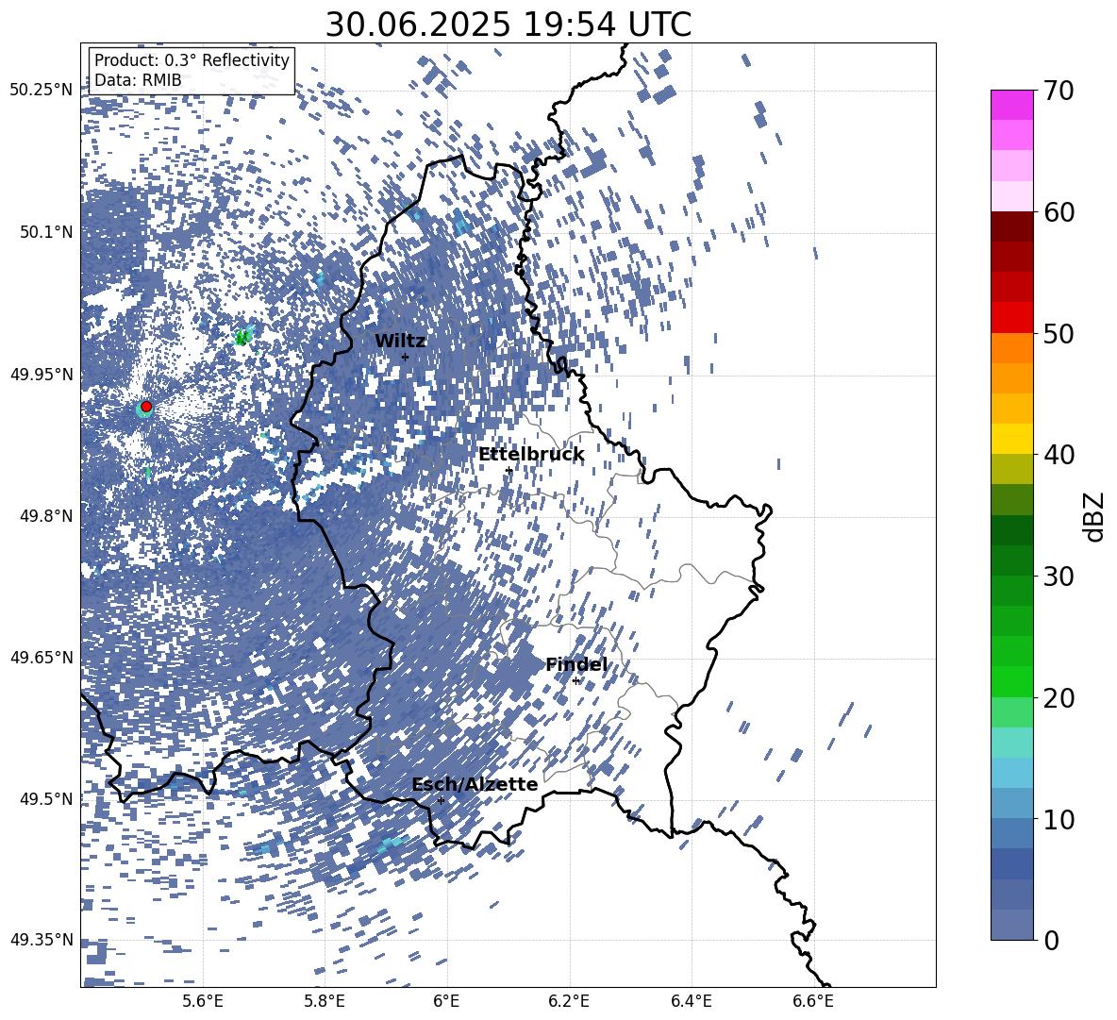Click the 0 tick on the colorbar
This screenshot has width=1117, height=1020.
point(1052,940)
